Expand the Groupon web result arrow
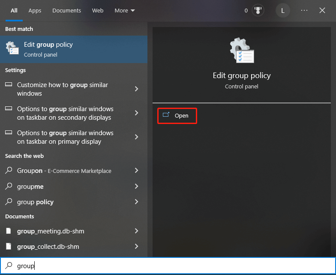 click(136, 170)
